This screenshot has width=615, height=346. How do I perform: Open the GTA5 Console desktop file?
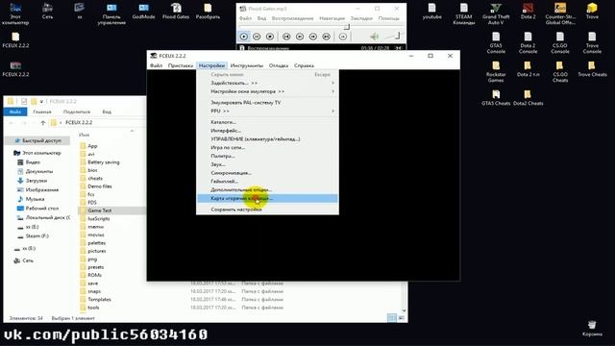[x=496, y=42]
